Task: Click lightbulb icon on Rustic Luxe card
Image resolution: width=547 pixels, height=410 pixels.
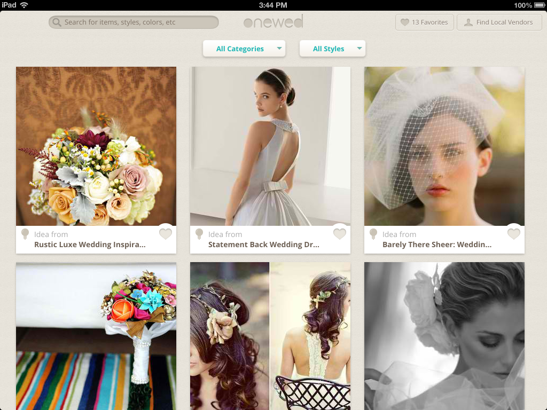Action: (25, 234)
